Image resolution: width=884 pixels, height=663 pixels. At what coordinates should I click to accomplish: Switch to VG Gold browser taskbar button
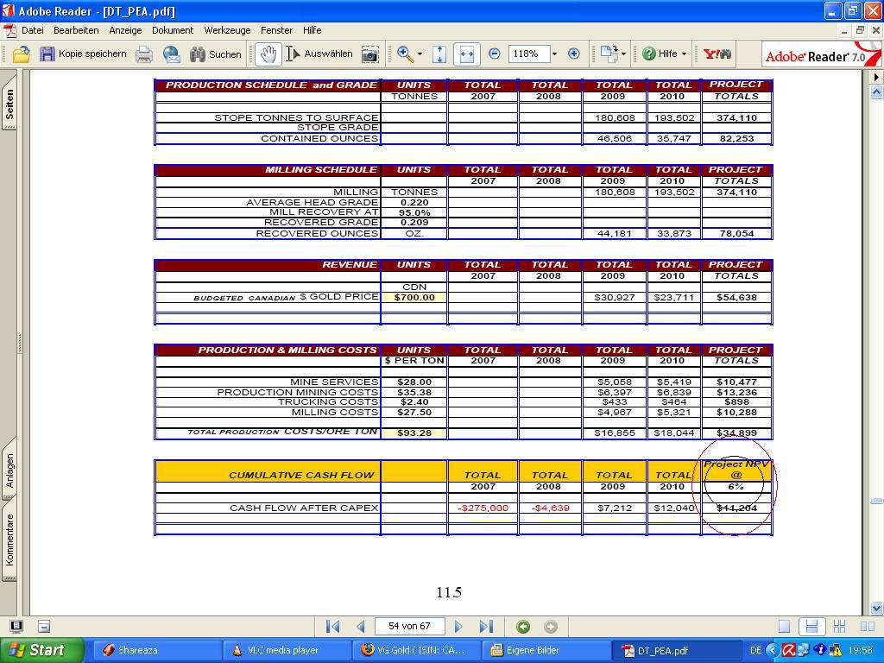[x=417, y=650]
